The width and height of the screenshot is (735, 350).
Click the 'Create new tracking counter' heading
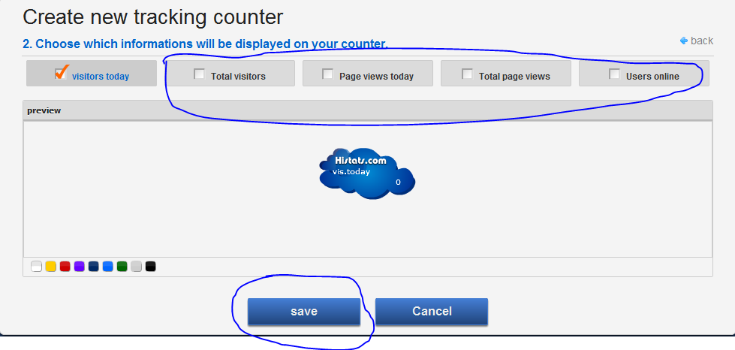point(153,17)
